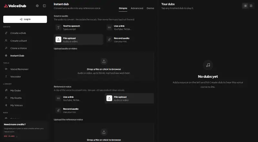
Task: Collapse sidebar with panel icon
Action: pos(45,6)
